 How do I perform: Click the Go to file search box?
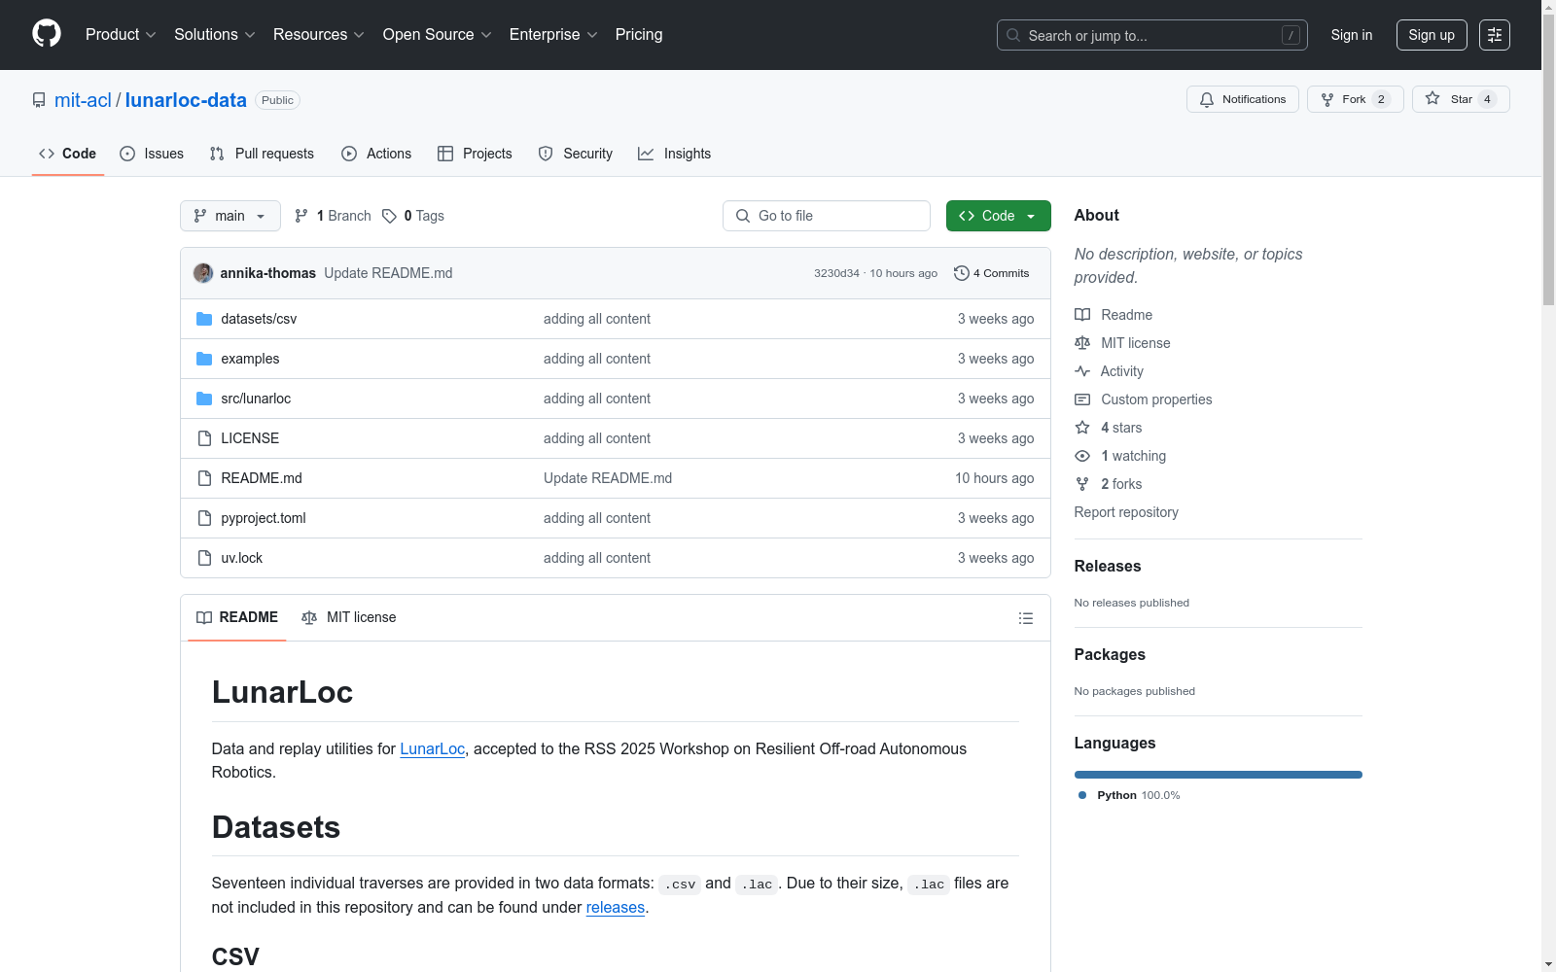(x=827, y=216)
